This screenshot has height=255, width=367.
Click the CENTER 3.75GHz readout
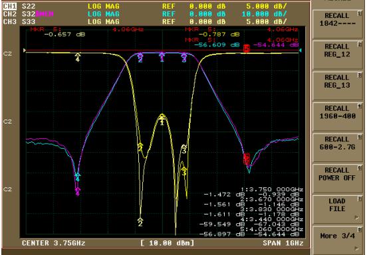click(54, 243)
